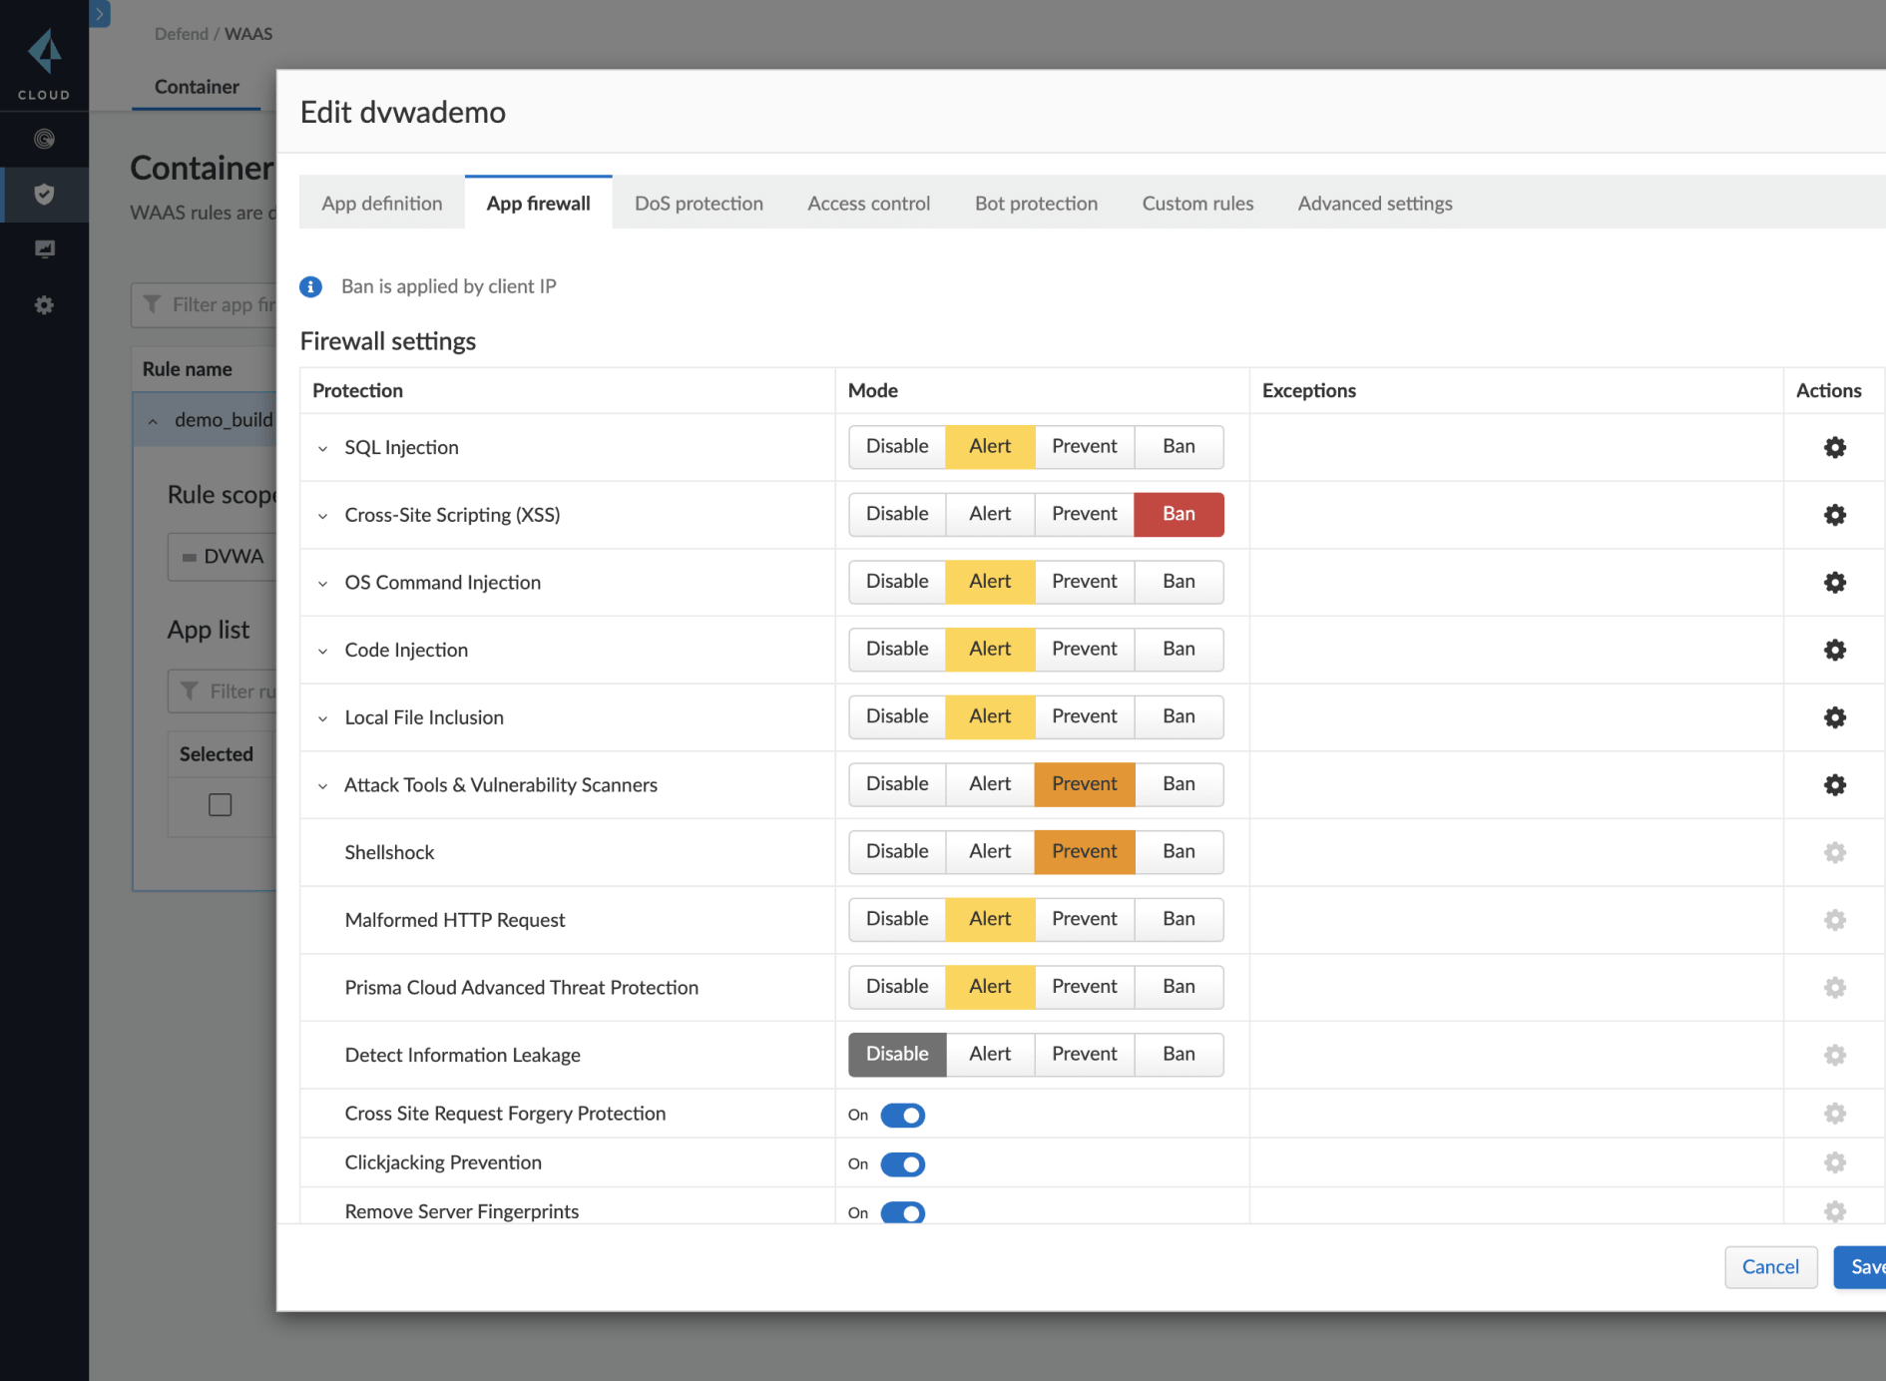The height and width of the screenshot is (1381, 1886).
Task: Expand Attack Tools & Vulnerability Scanners details
Action: coord(321,785)
